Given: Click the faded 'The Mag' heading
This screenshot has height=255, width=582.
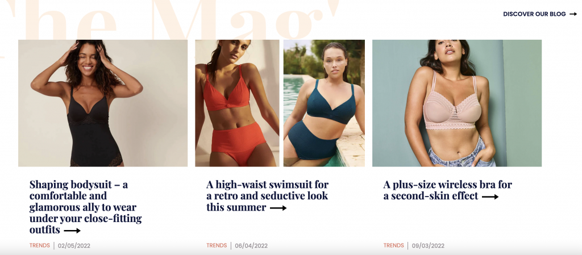Looking at the screenshot, I should coord(169,19).
